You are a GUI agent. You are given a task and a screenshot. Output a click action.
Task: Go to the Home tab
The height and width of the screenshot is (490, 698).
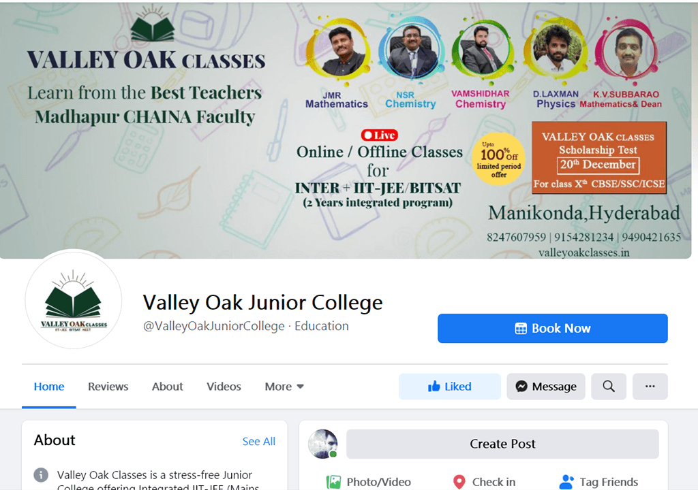coord(49,387)
